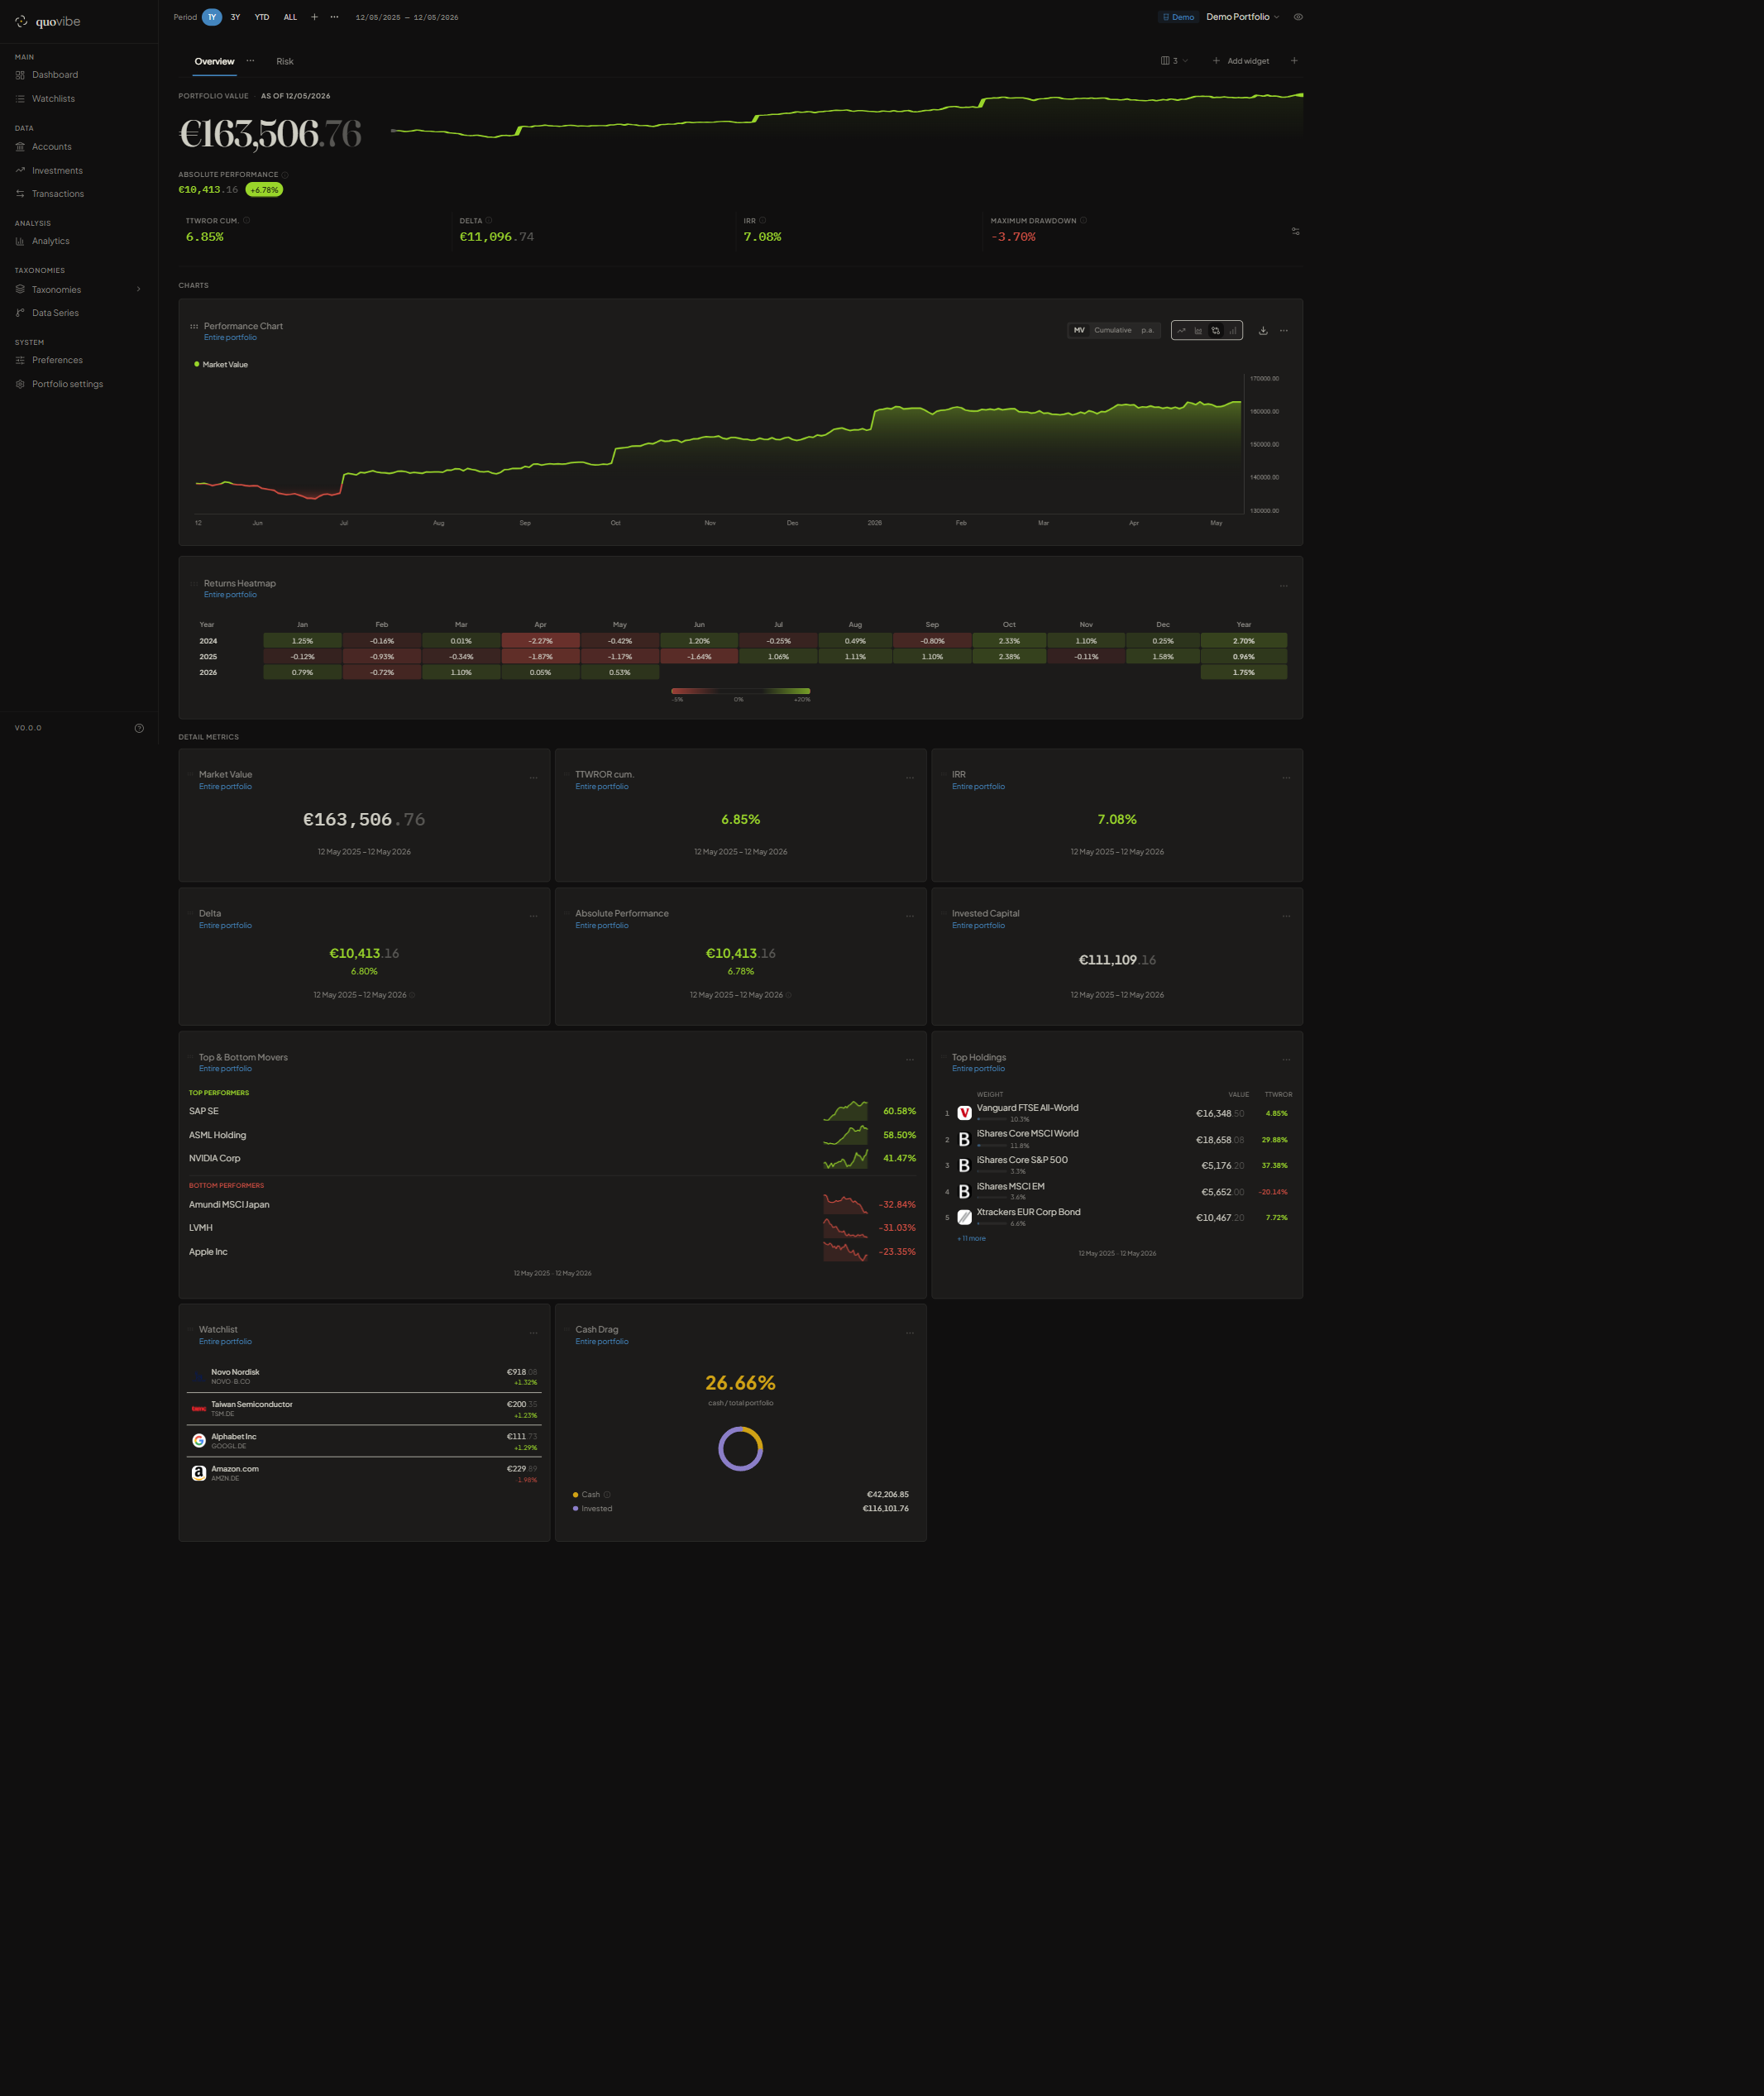Click the date range 12/05/2025 – 12/05/2026
Viewport: 1764px width, 2096px height.
[407, 17]
